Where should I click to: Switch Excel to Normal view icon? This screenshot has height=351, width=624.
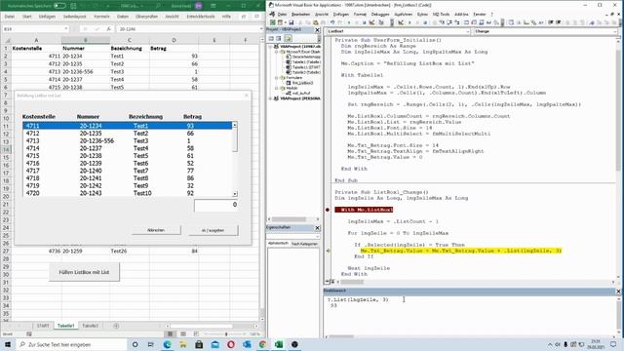coord(170,333)
